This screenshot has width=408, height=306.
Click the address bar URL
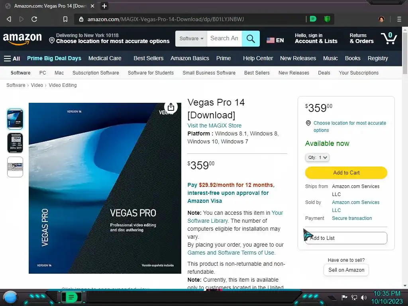coord(165,19)
